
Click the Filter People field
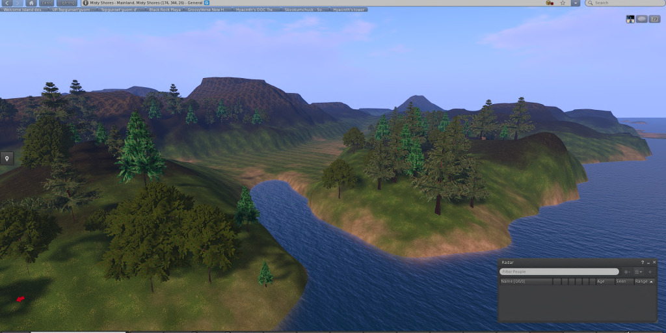pyautogui.click(x=559, y=272)
